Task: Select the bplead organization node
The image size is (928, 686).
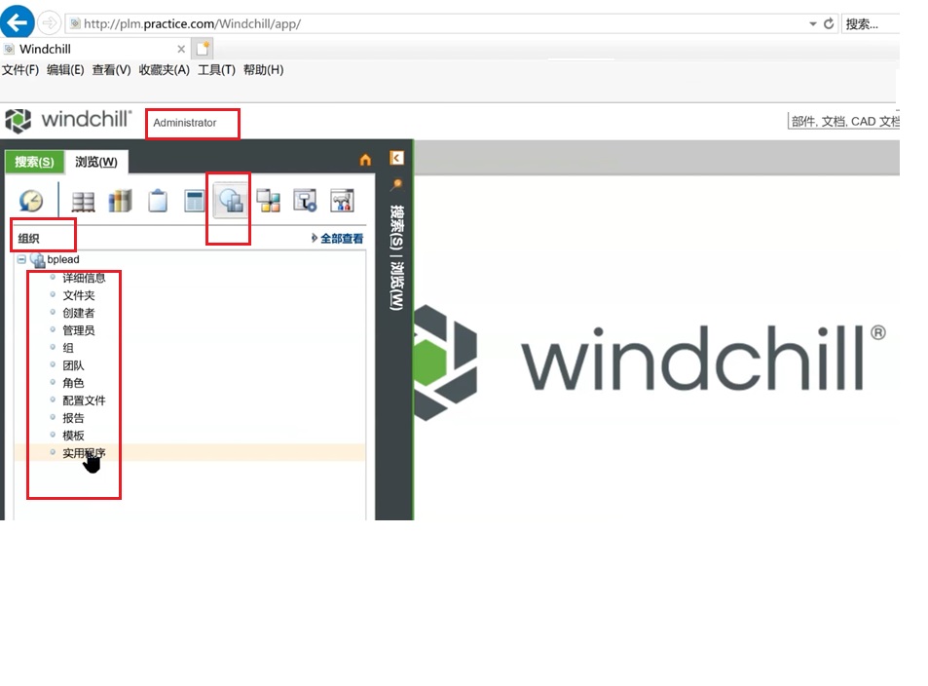Action: [x=62, y=259]
